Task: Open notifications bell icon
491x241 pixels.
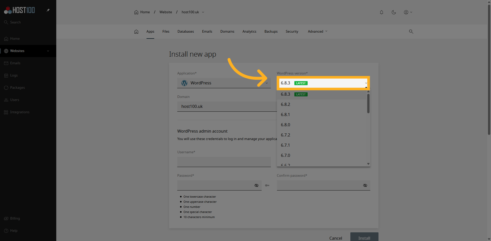Action: coord(382,12)
